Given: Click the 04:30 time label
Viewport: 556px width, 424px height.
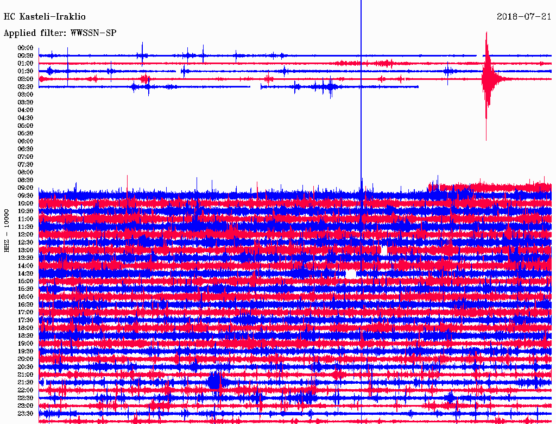Looking at the screenshot, I should click(x=26, y=117).
